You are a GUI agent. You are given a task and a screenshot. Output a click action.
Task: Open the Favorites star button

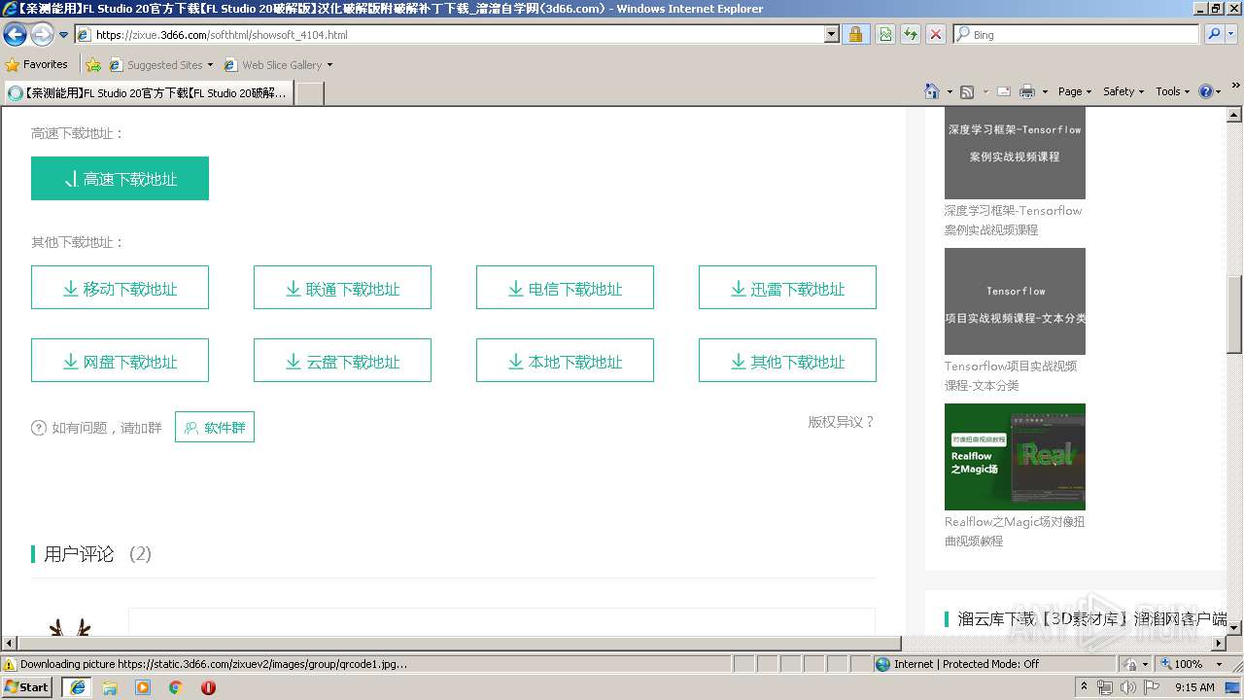(37, 64)
